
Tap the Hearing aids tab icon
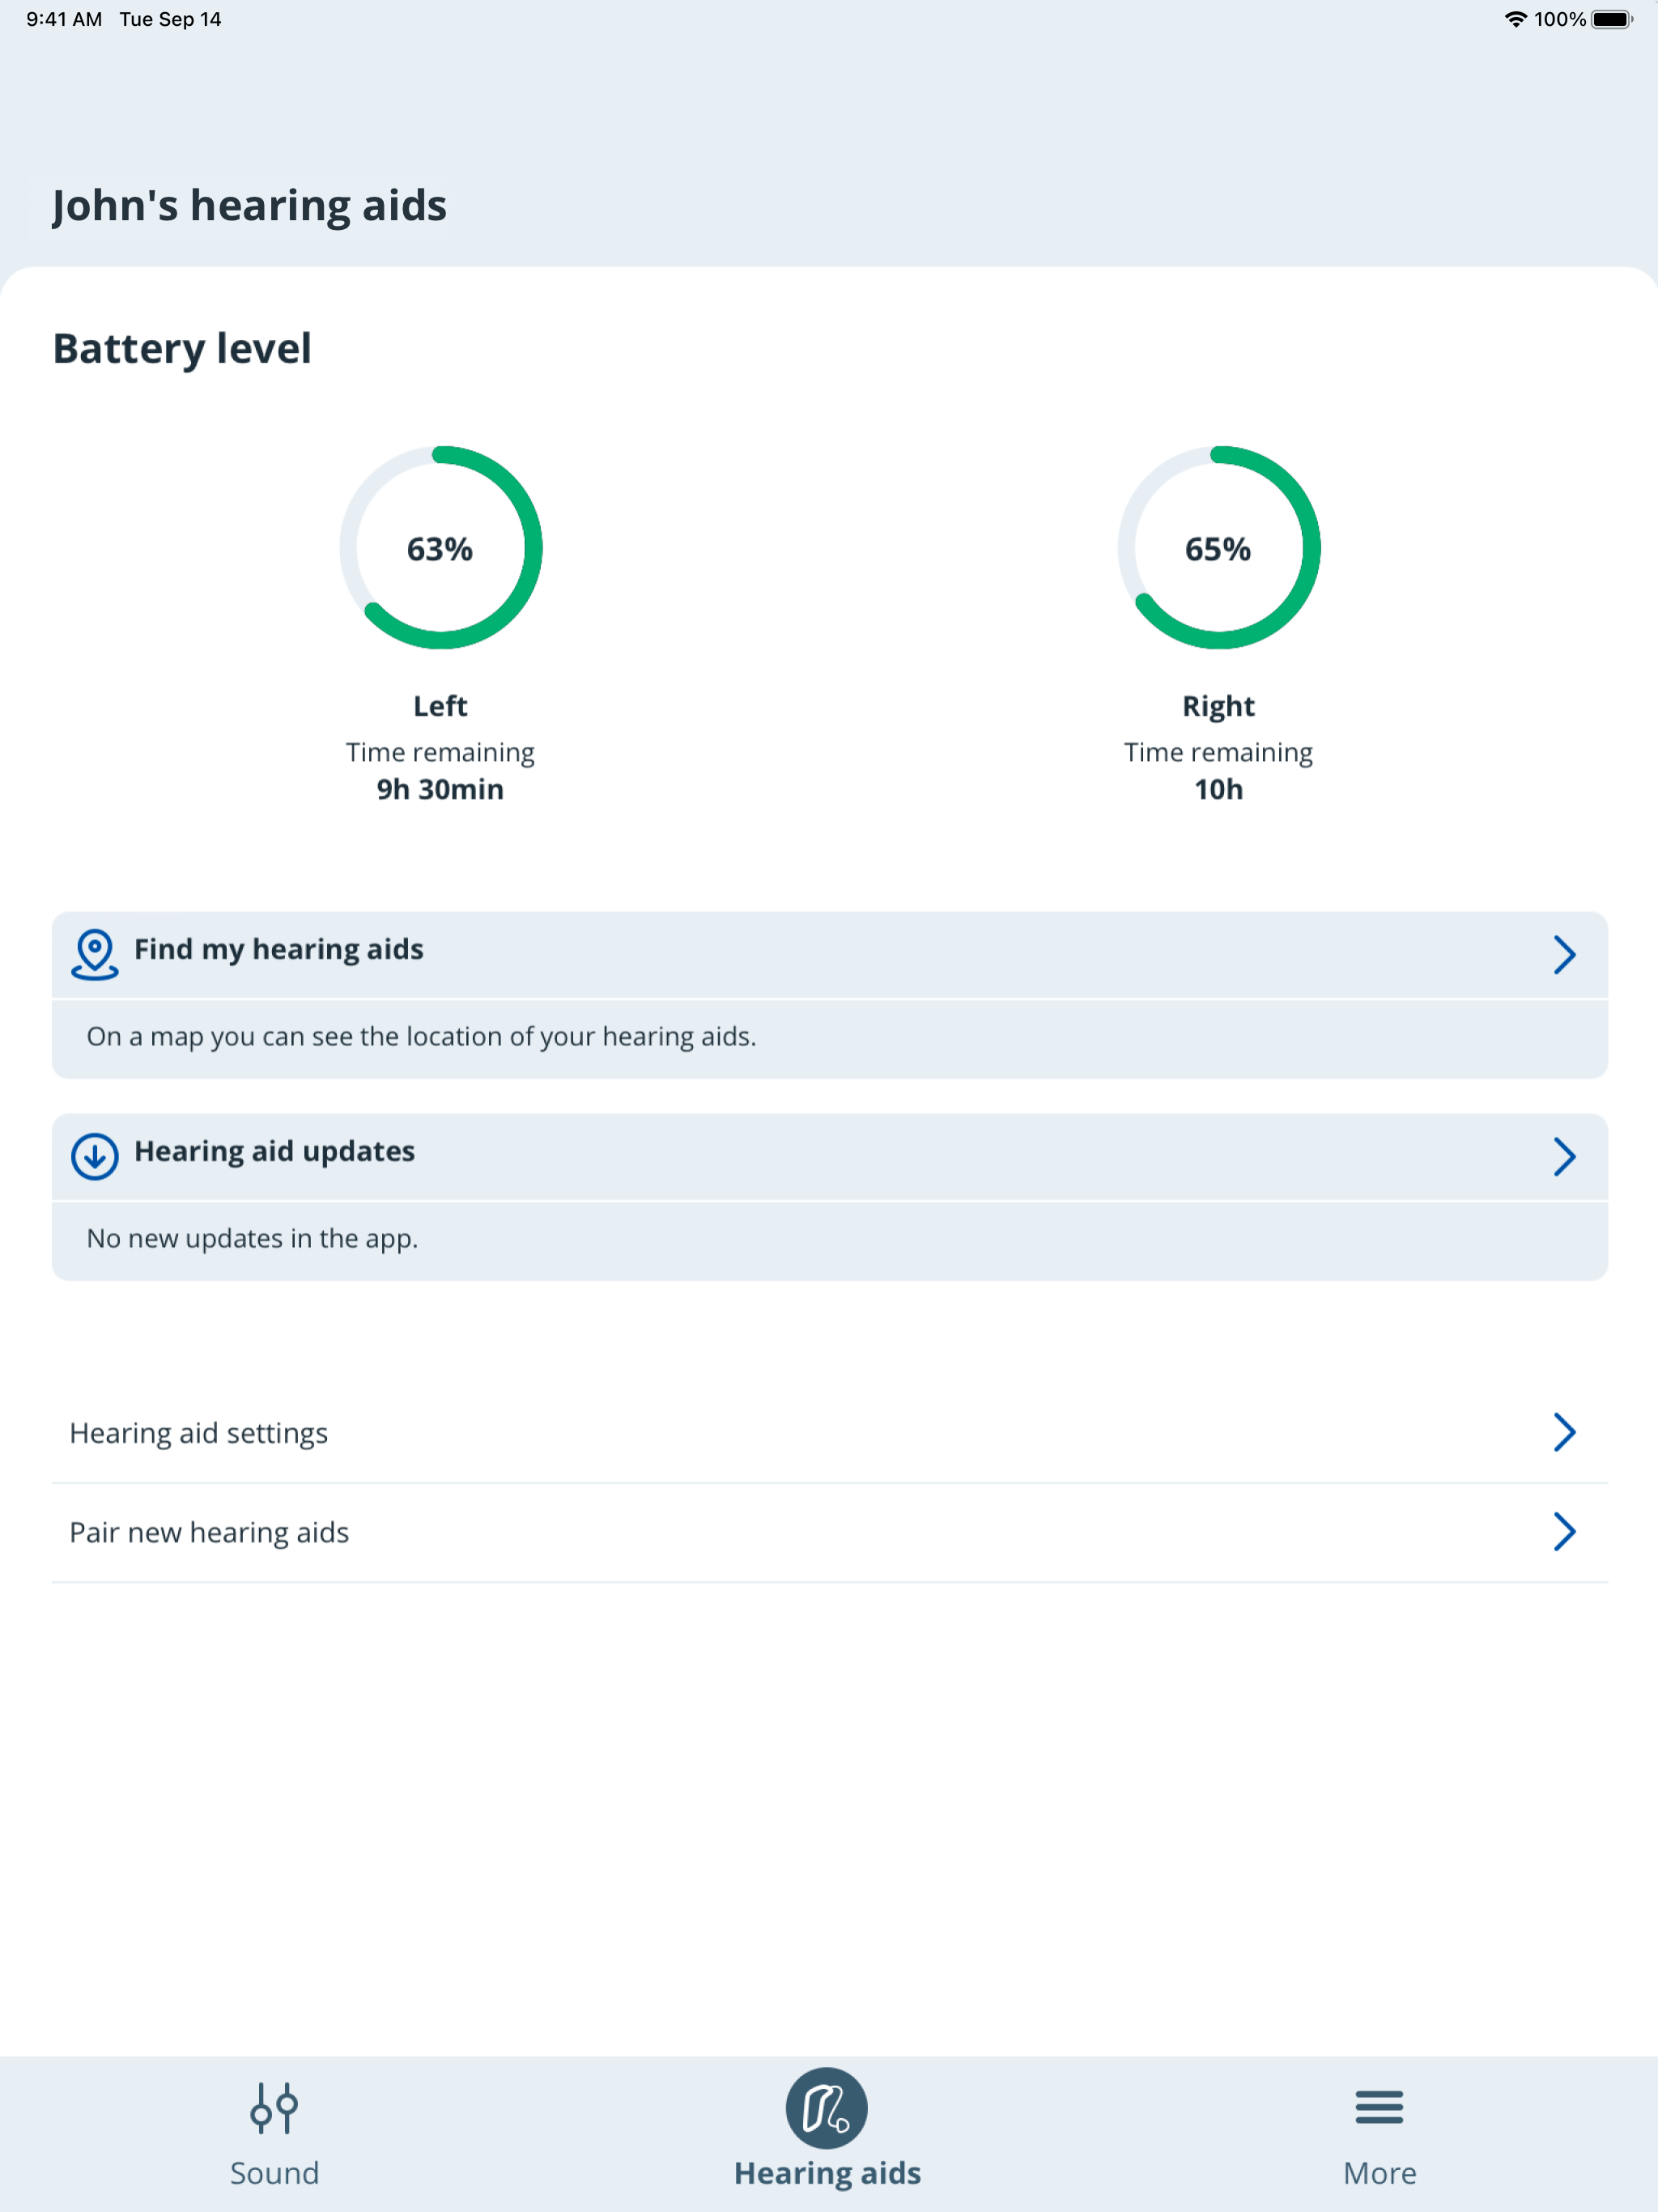point(827,2107)
